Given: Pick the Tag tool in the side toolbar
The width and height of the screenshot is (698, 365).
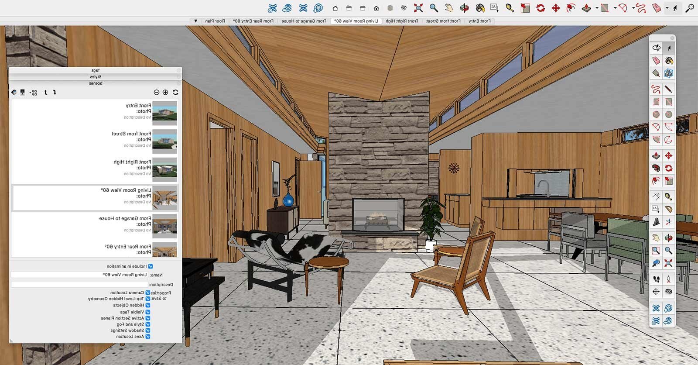Looking at the screenshot, I should [656, 73].
